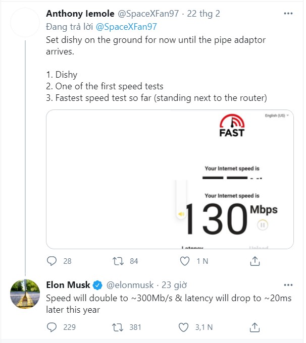Share Anthony Iemole's tweet
This screenshot has width=306, height=343.
point(255,261)
